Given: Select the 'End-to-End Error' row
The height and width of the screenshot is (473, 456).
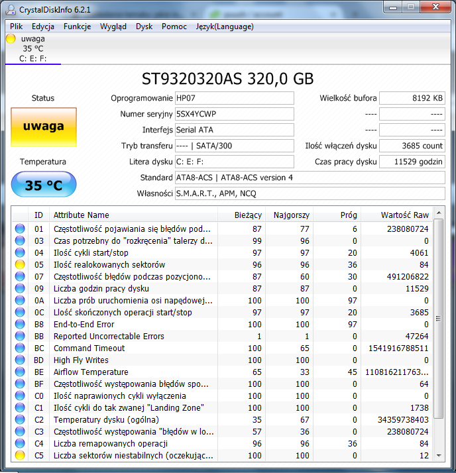Looking at the screenshot, I should click(x=223, y=324).
